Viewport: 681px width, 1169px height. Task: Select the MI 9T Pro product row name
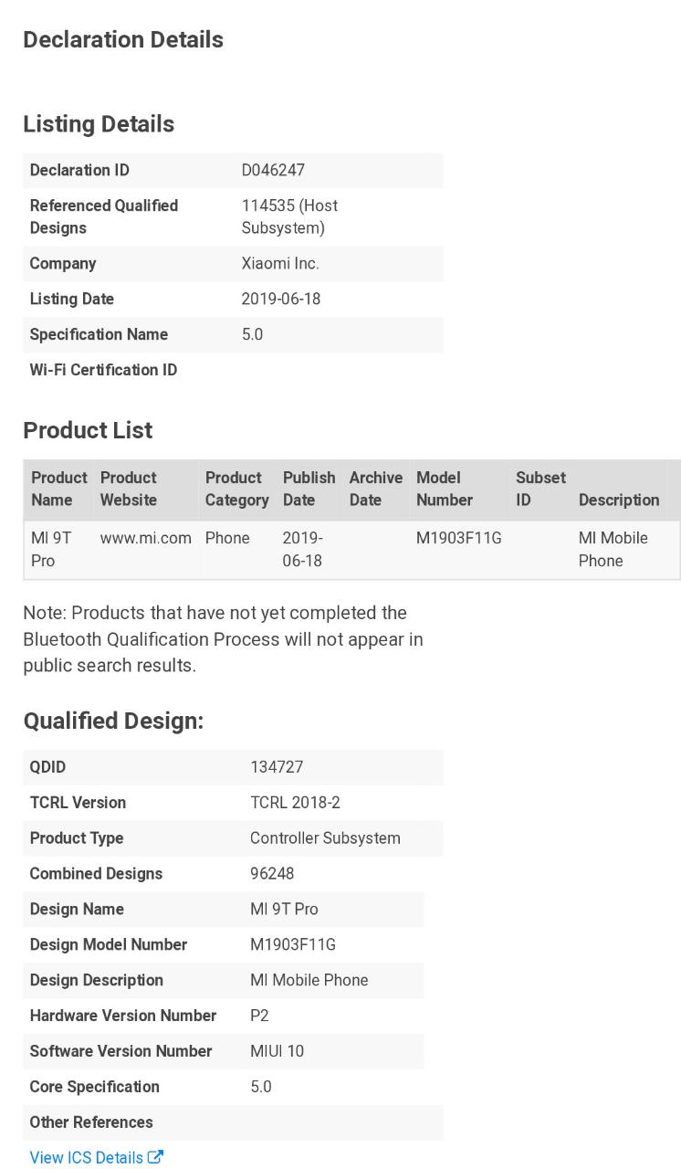[x=51, y=549]
